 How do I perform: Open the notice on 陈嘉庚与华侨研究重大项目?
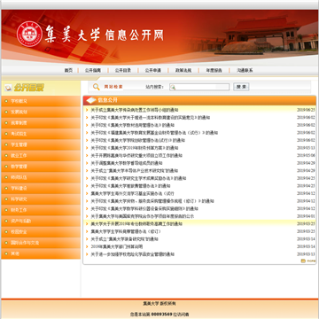[x=136, y=156]
